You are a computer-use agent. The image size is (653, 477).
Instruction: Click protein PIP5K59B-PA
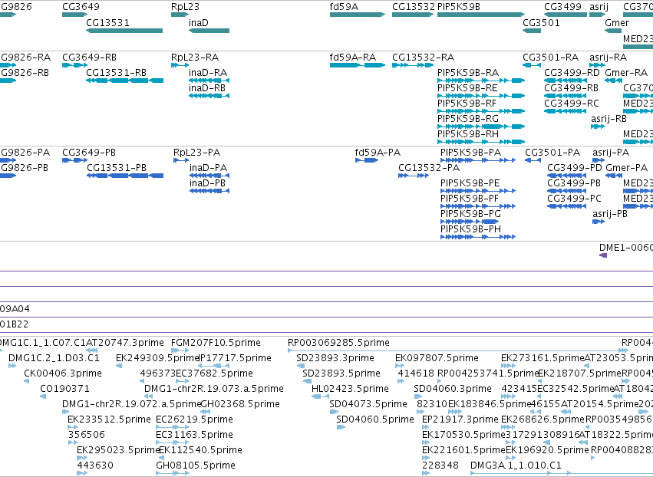pyautogui.click(x=478, y=160)
